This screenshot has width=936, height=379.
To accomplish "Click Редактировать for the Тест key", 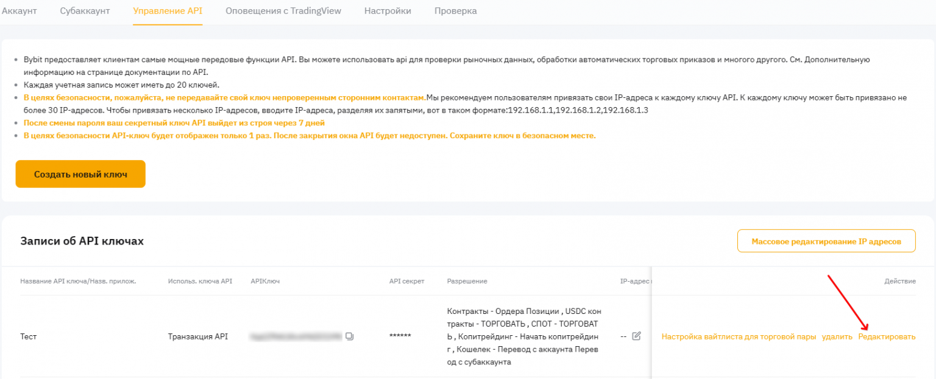I will pyautogui.click(x=887, y=336).
